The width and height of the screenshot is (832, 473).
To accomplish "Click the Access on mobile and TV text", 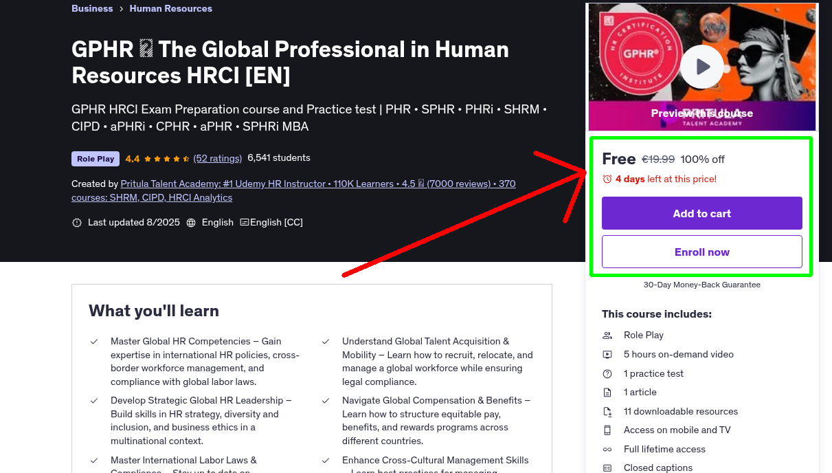I will pos(677,430).
